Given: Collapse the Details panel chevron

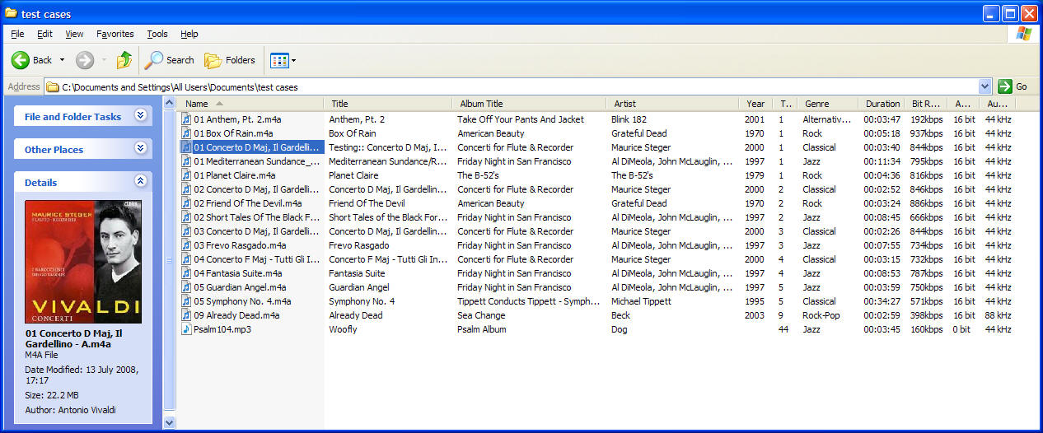Looking at the screenshot, I should coord(140,182).
